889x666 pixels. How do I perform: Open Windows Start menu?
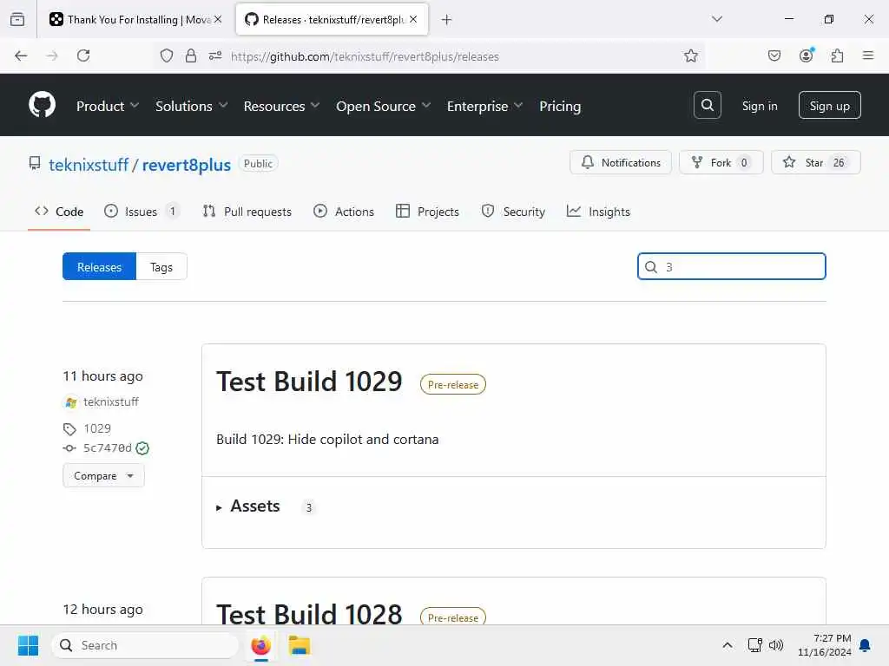pos(28,645)
